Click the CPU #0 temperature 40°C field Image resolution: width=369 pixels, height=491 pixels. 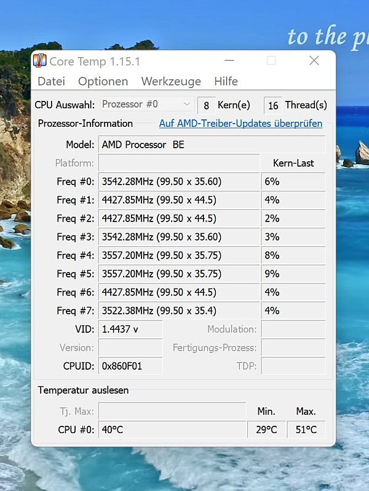pyautogui.click(x=172, y=429)
